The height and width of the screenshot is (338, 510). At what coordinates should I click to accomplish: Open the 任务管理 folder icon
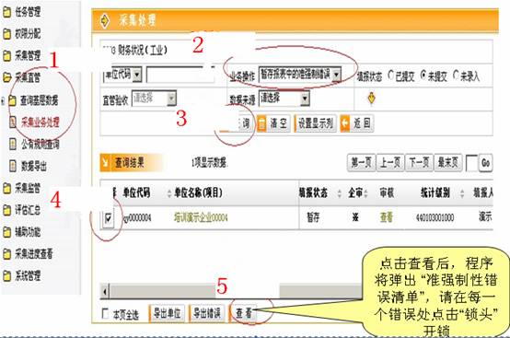6,12
